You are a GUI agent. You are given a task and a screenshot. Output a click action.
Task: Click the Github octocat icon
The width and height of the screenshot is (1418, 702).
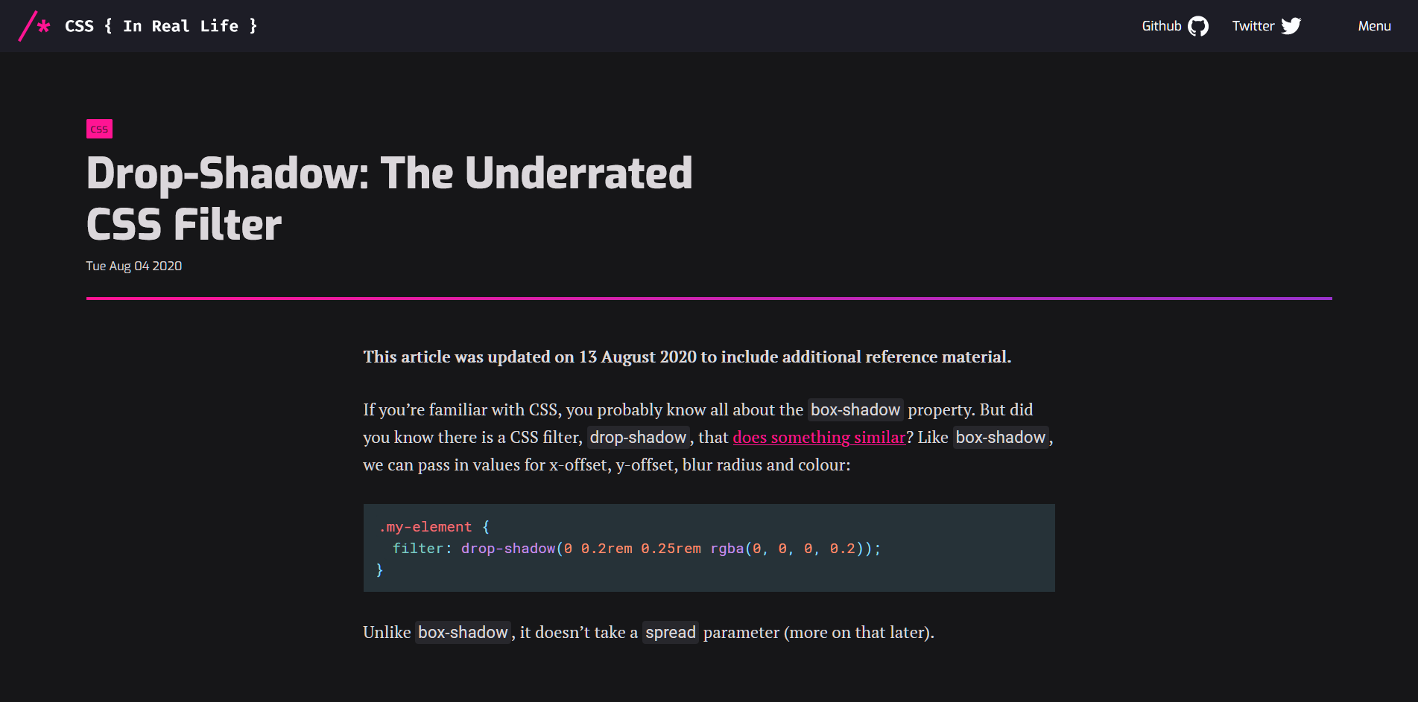[x=1200, y=25]
